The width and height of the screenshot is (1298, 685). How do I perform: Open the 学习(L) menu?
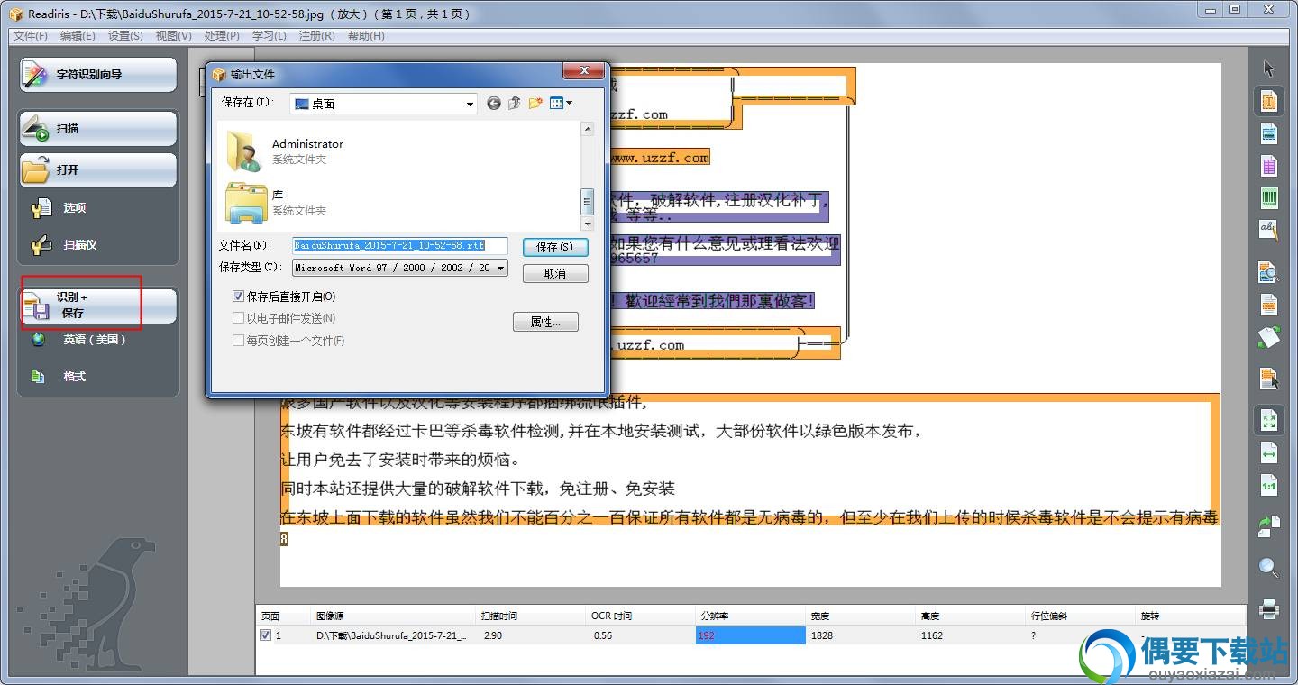pos(269,36)
